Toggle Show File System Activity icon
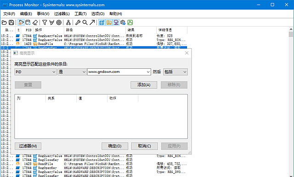Screen dimensions: 294x177 [x=109, y=22]
